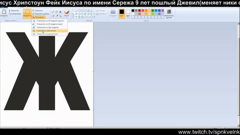Choose the Rounded rectangle shape

[x=85, y=11]
